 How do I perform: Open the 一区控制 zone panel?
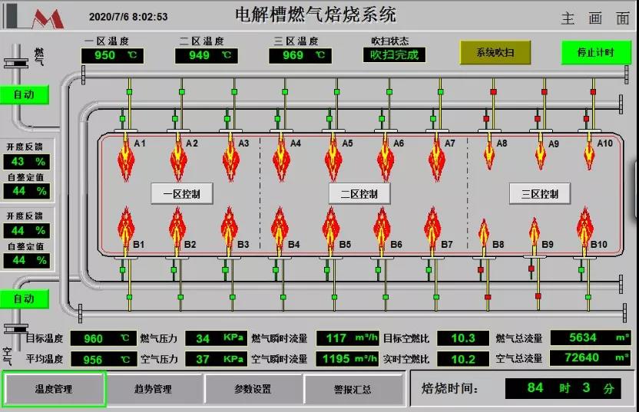[181, 193]
